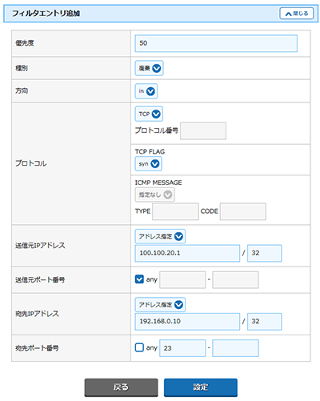Click the 優先度 input field showing 50

216,43
